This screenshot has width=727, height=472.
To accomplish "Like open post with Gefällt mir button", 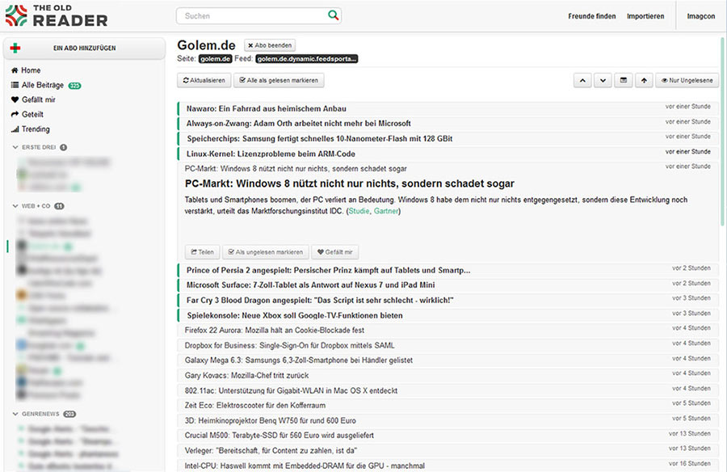I will click(334, 252).
